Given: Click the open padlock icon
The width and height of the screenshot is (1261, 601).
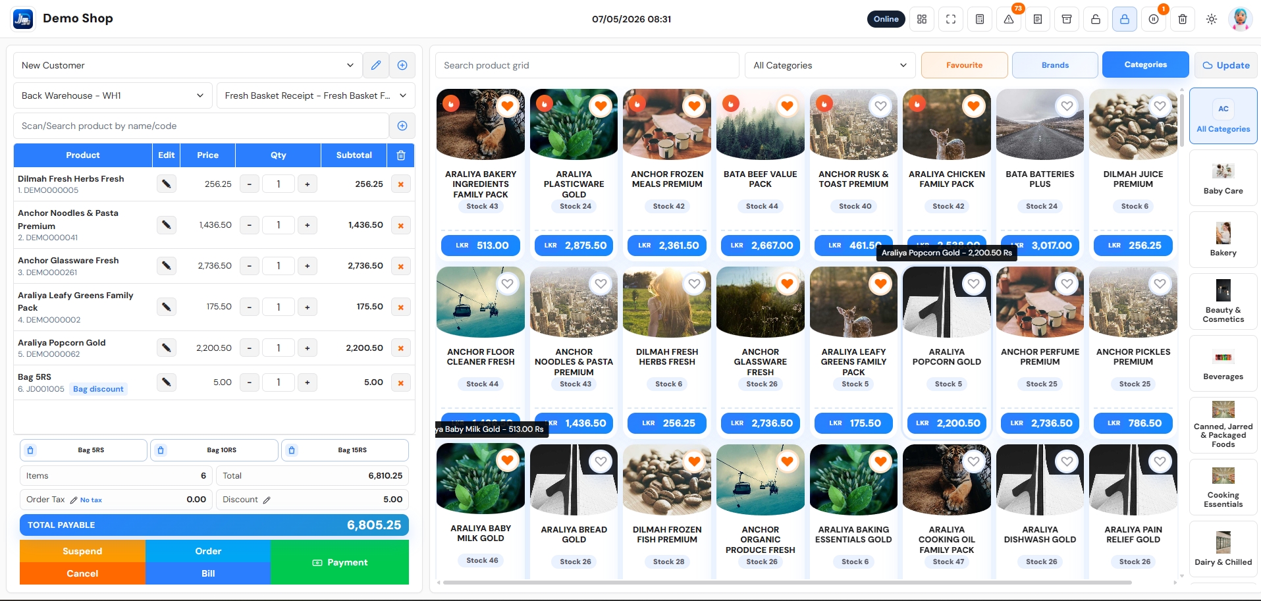Looking at the screenshot, I should [1096, 19].
